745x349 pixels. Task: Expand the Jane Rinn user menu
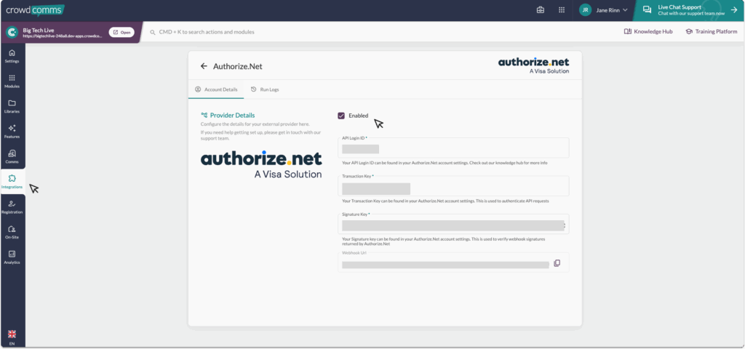[x=603, y=10]
